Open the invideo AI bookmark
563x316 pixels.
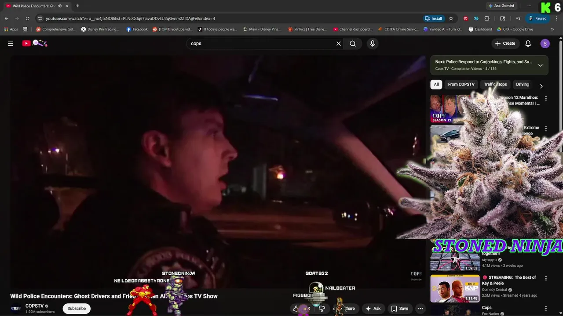[443, 29]
